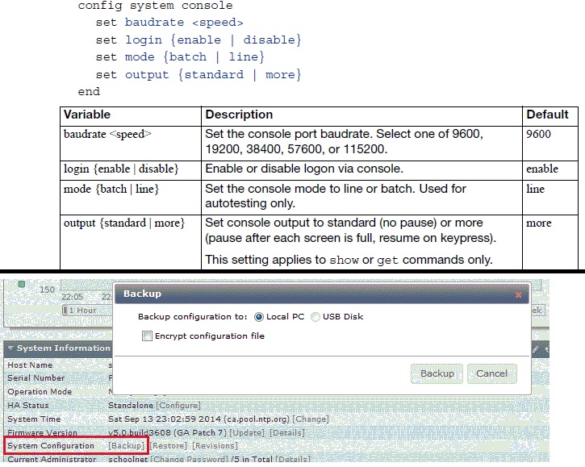Select the Local PC radio button
This screenshot has width=585, height=467.
point(258,317)
